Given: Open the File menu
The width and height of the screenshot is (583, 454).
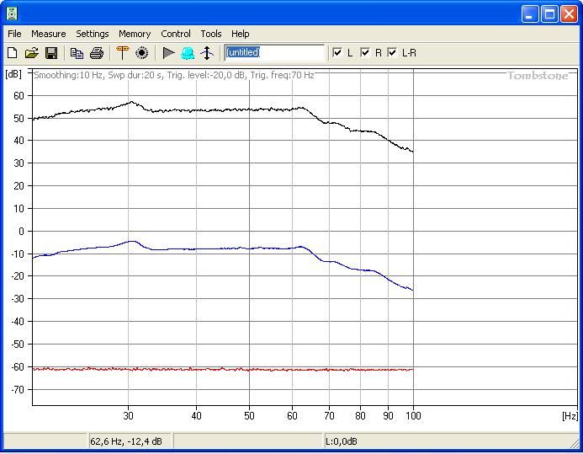Looking at the screenshot, I should pyautogui.click(x=14, y=34).
